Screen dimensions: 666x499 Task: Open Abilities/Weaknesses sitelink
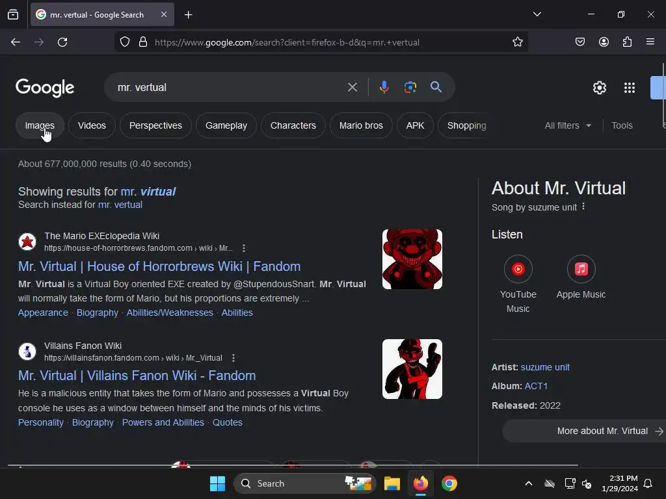[170, 313]
